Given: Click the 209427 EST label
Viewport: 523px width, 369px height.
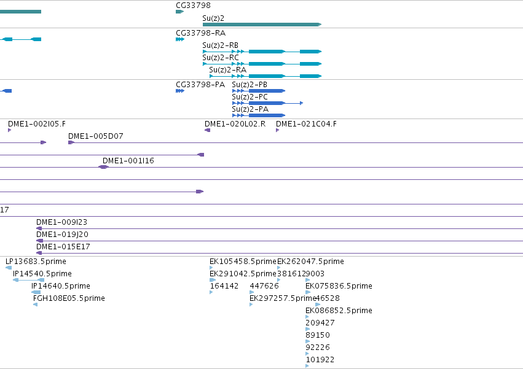Looking at the screenshot, I should 320,323.
